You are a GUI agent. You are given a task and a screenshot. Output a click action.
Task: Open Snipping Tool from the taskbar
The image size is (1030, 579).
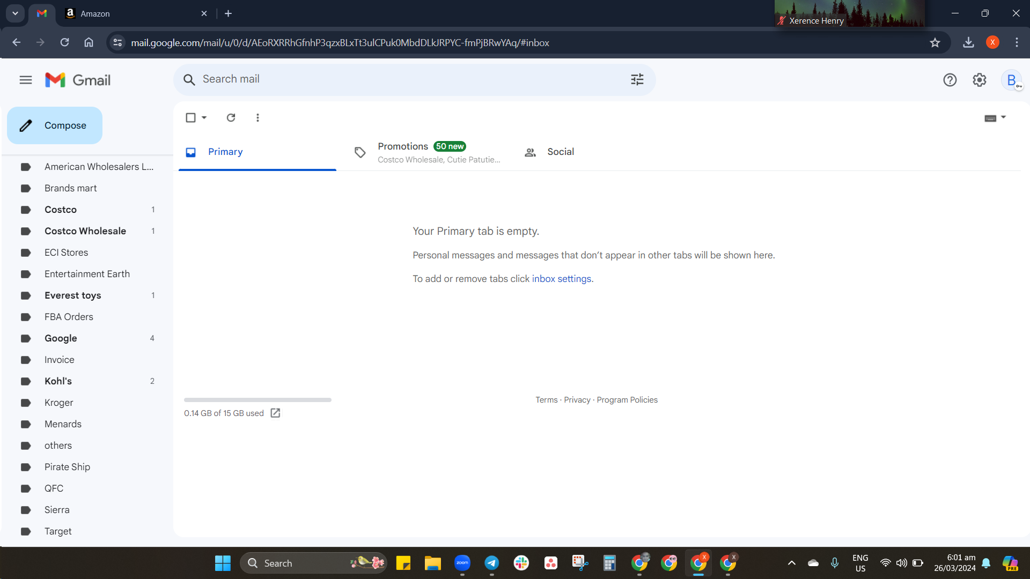click(580, 563)
